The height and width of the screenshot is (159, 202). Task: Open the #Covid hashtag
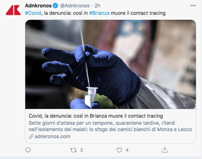(x=33, y=13)
